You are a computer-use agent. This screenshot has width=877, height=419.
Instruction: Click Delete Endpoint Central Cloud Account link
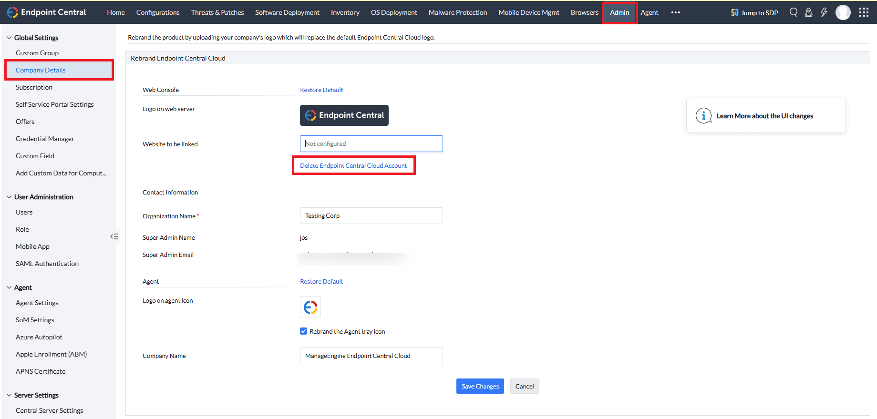[x=353, y=165]
